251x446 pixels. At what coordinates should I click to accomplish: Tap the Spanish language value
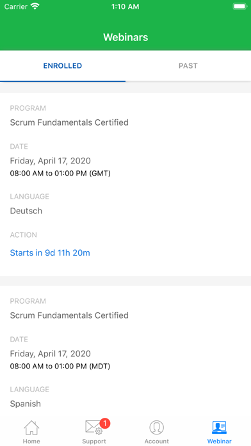(26, 404)
